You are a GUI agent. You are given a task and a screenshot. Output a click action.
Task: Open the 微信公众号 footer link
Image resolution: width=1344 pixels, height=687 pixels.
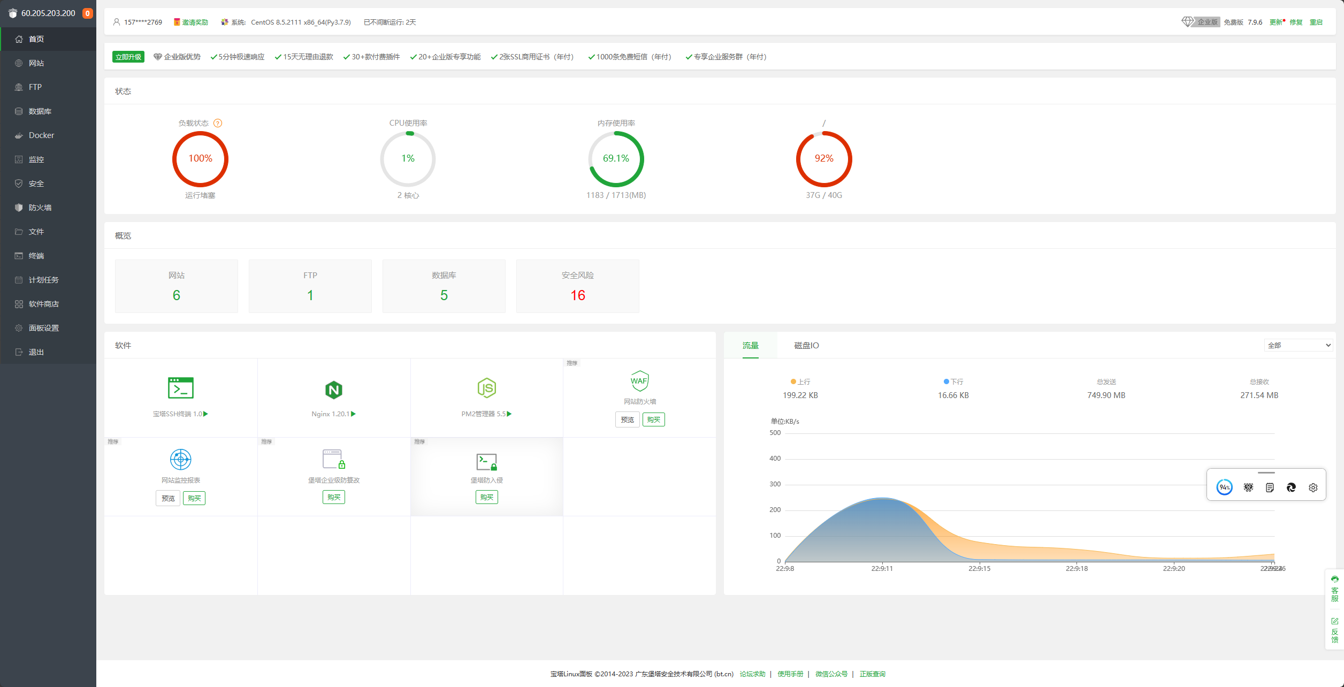[831, 674]
